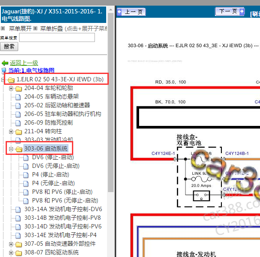Image resolution: width=260 pixels, height=257 pixels.
Task: Click the page icon of 303-14D 发动机电子控制-PV6
Action: coord(18,227)
